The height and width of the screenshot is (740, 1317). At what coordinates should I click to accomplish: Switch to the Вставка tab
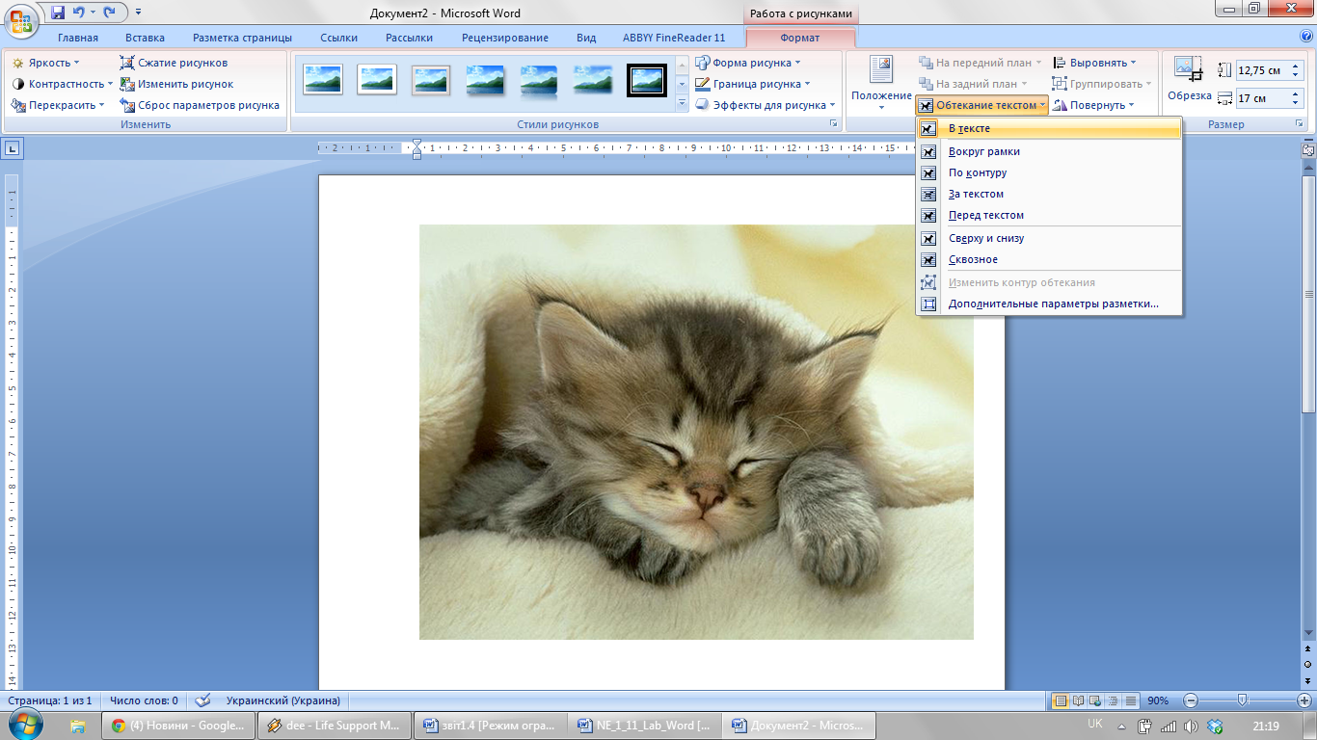(x=145, y=38)
